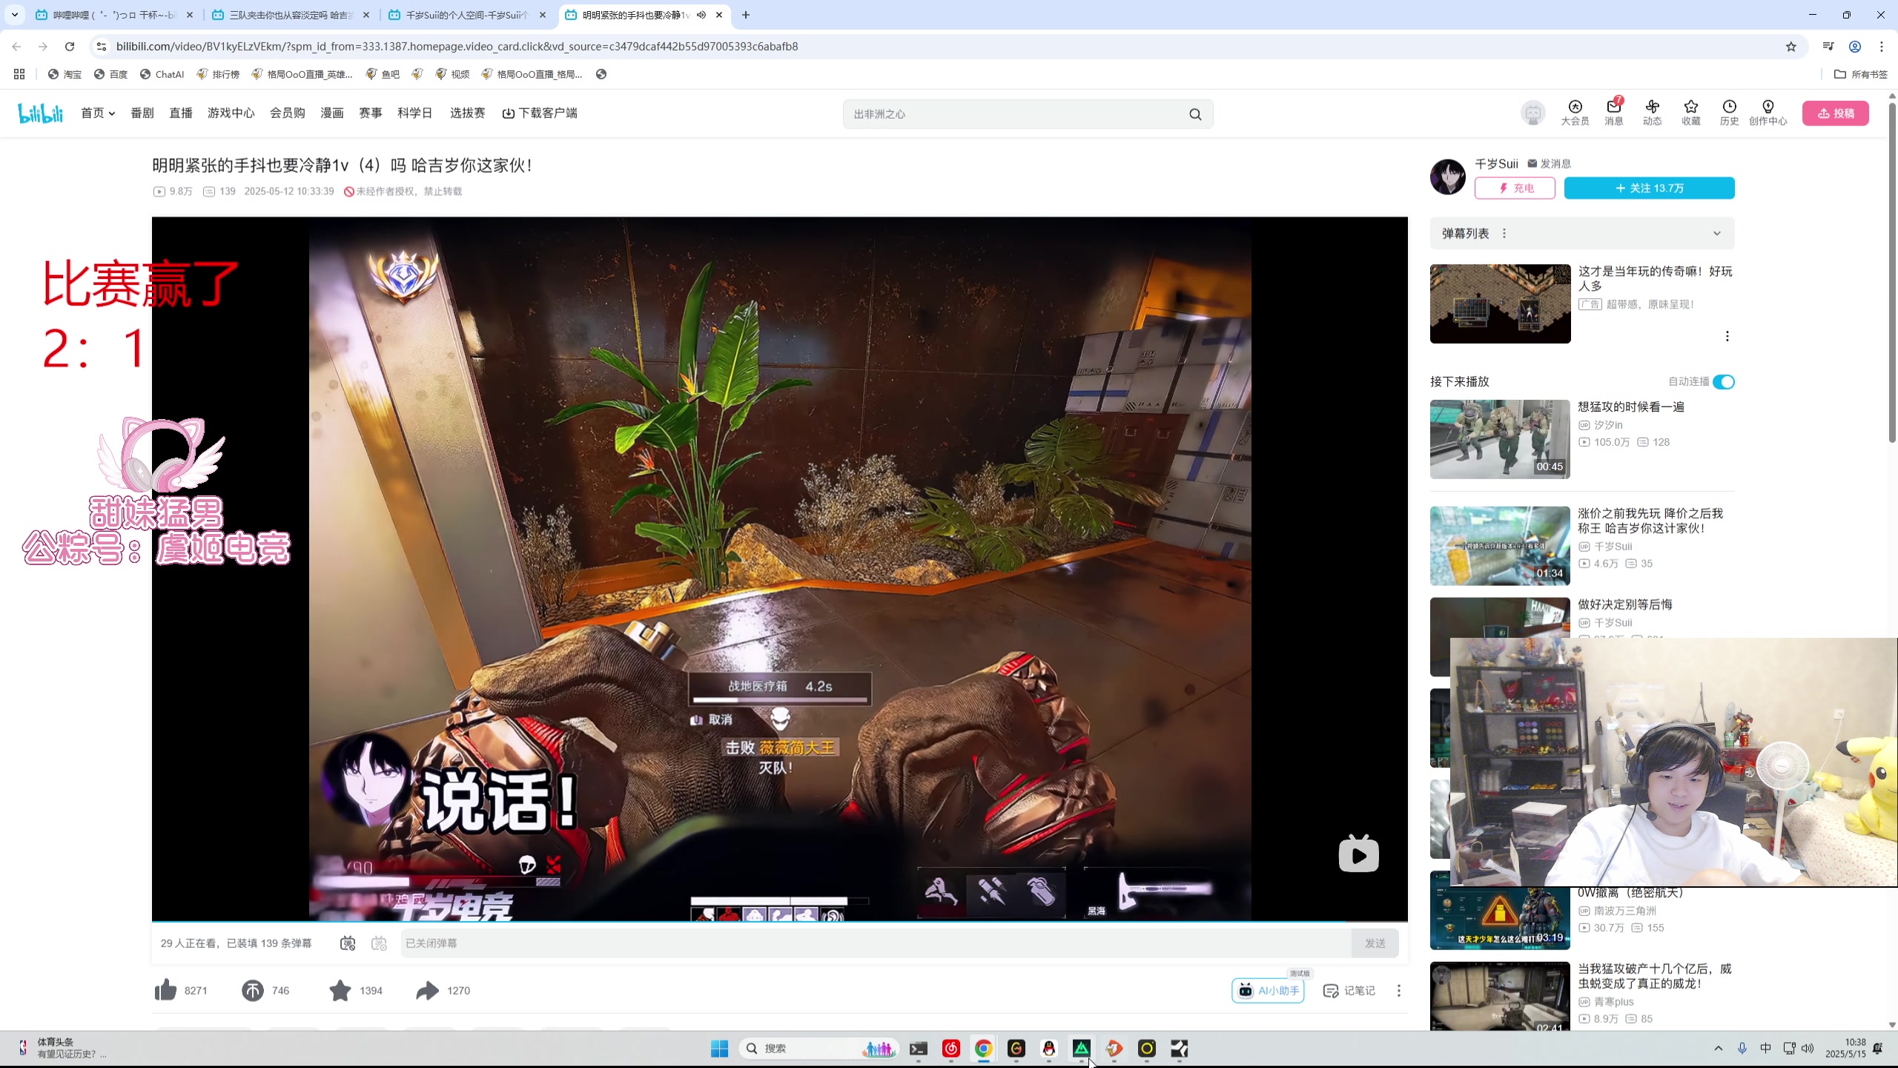Open 千岁Sui uploader avatar
This screenshot has width=1898, height=1068.
click(x=1448, y=177)
